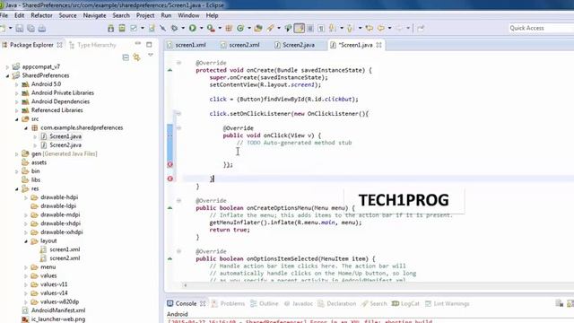
Task: Open the New Java Class dropdown arrow
Action: coord(249,28)
